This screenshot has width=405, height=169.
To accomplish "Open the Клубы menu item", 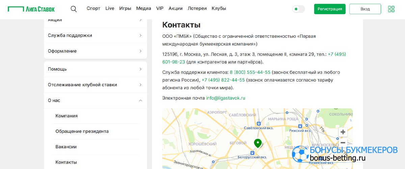I will point(219,8).
